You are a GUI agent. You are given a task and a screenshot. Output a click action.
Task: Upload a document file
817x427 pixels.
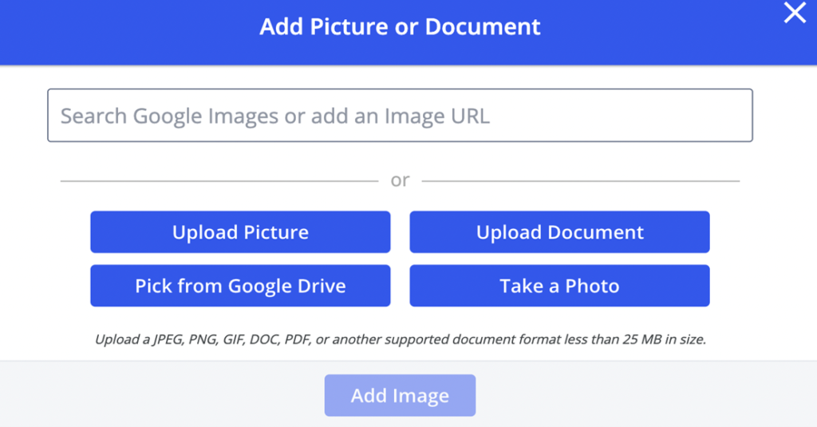[x=559, y=232]
